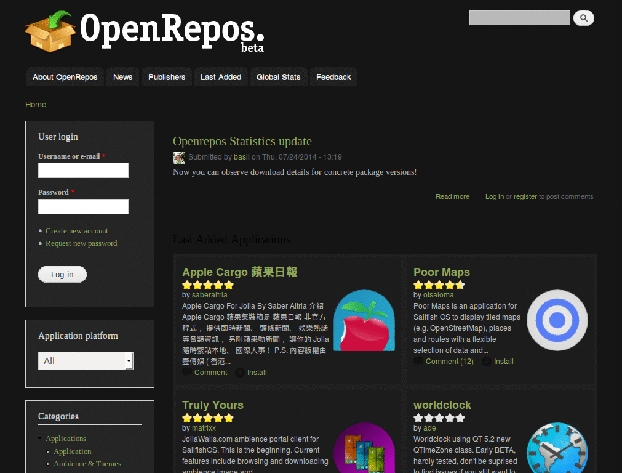Click the Truly Yours star rating
Image resolution: width=630 pixels, height=473 pixels.
(x=208, y=418)
